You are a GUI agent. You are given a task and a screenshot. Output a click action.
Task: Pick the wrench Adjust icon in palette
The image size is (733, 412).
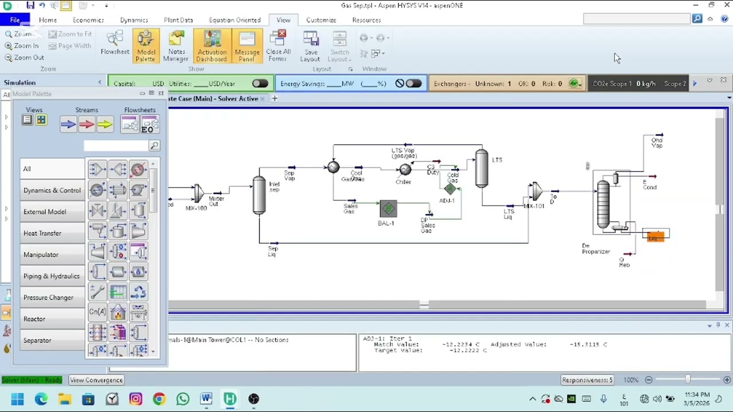[97, 292]
